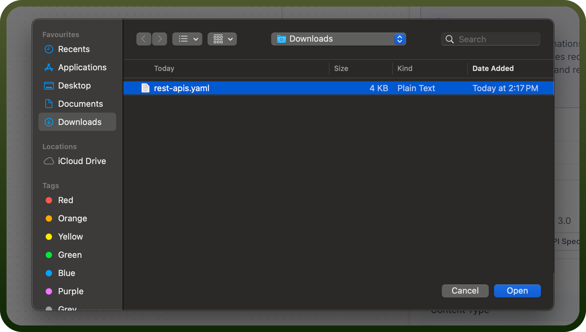The image size is (586, 332).
Task: Go forward with the right chevron button
Action: (160, 39)
